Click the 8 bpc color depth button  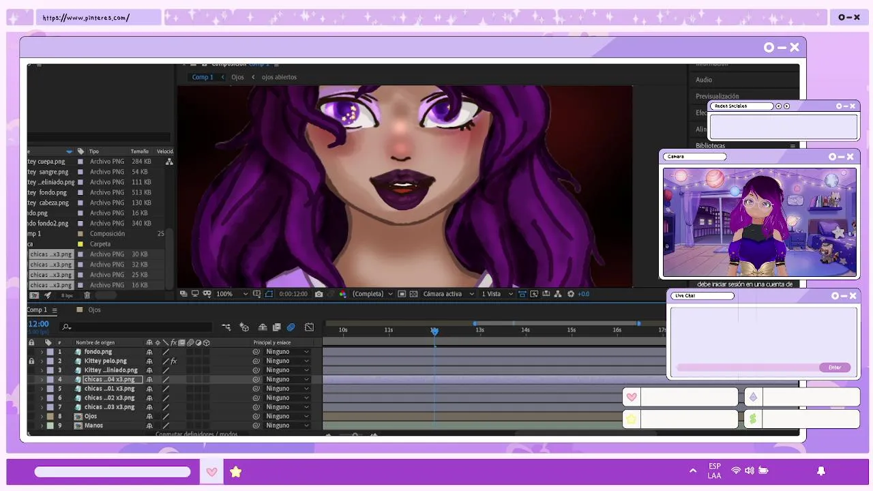point(67,295)
